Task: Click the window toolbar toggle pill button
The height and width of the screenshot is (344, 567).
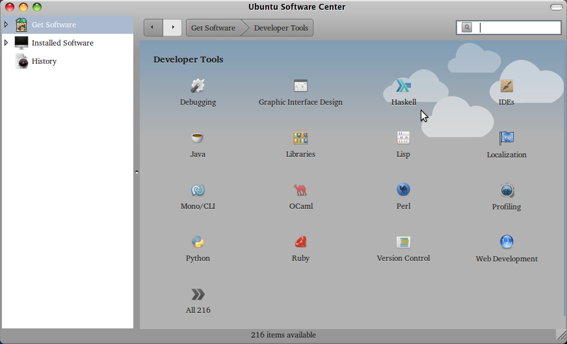Action: click(x=556, y=7)
